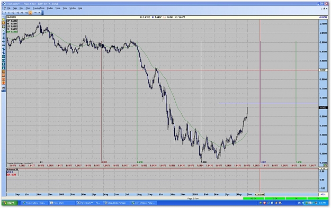Open the Page menu

pos(15,8)
